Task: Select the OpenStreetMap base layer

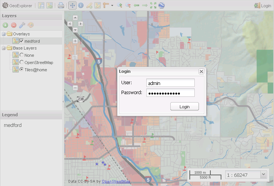Action: click(x=22, y=63)
